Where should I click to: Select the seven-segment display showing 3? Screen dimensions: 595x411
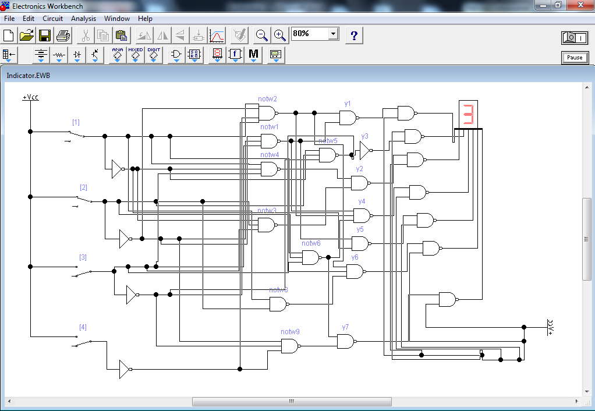pos(468,115)
